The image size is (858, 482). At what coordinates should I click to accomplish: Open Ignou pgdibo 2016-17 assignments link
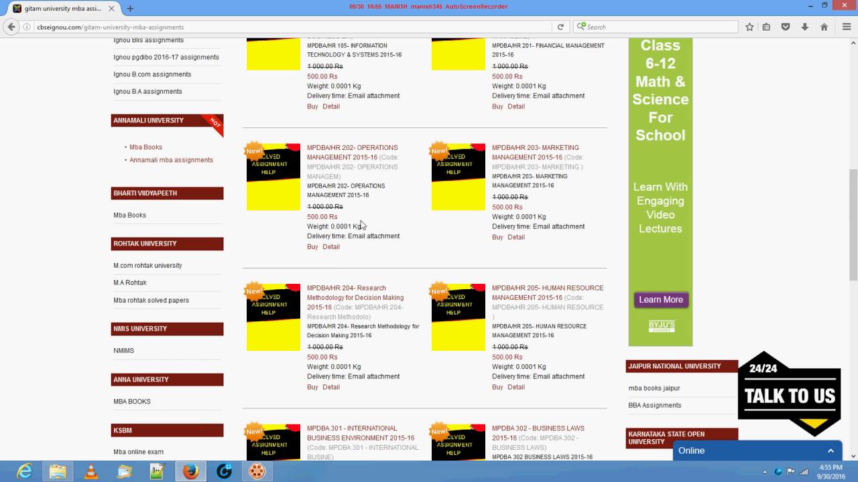tap(166, 57)
